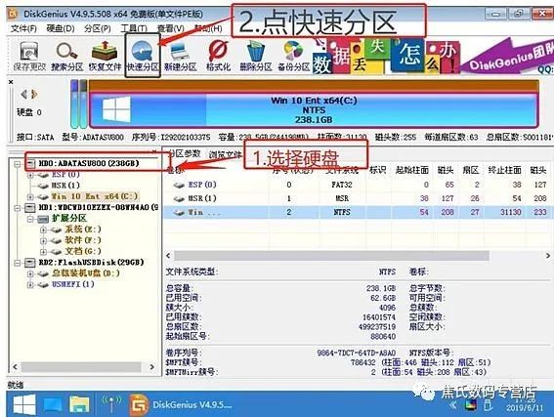This screenshot has width=554, height=417.
Task: Go to previous disk with left arrow
Action: coord(23,95)
